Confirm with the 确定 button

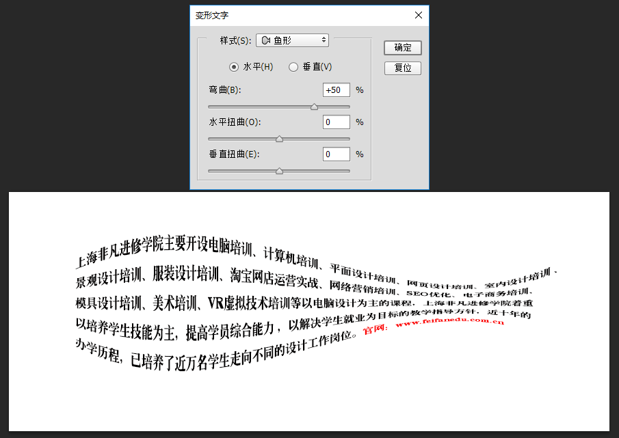pyautogui.click(x=403, y=48)
